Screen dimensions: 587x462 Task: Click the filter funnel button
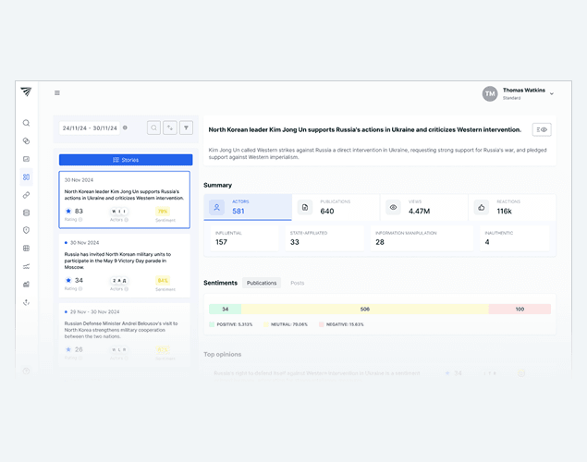[186, 128]
